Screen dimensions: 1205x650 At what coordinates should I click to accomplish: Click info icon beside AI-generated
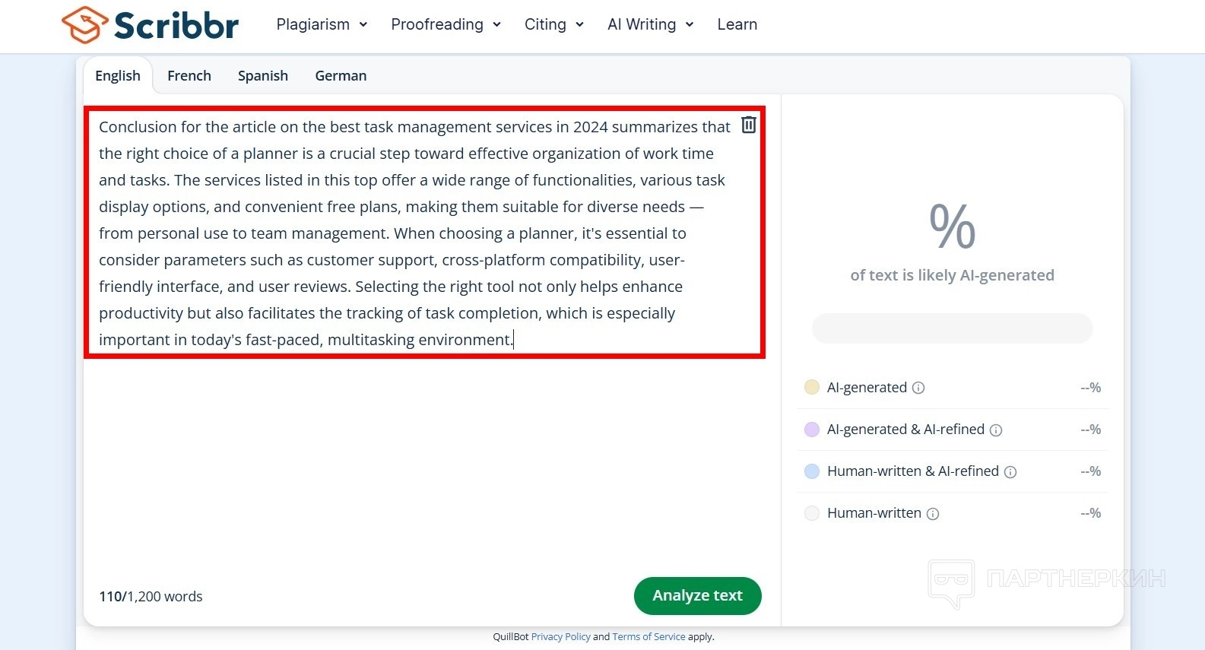pos(918,388)
